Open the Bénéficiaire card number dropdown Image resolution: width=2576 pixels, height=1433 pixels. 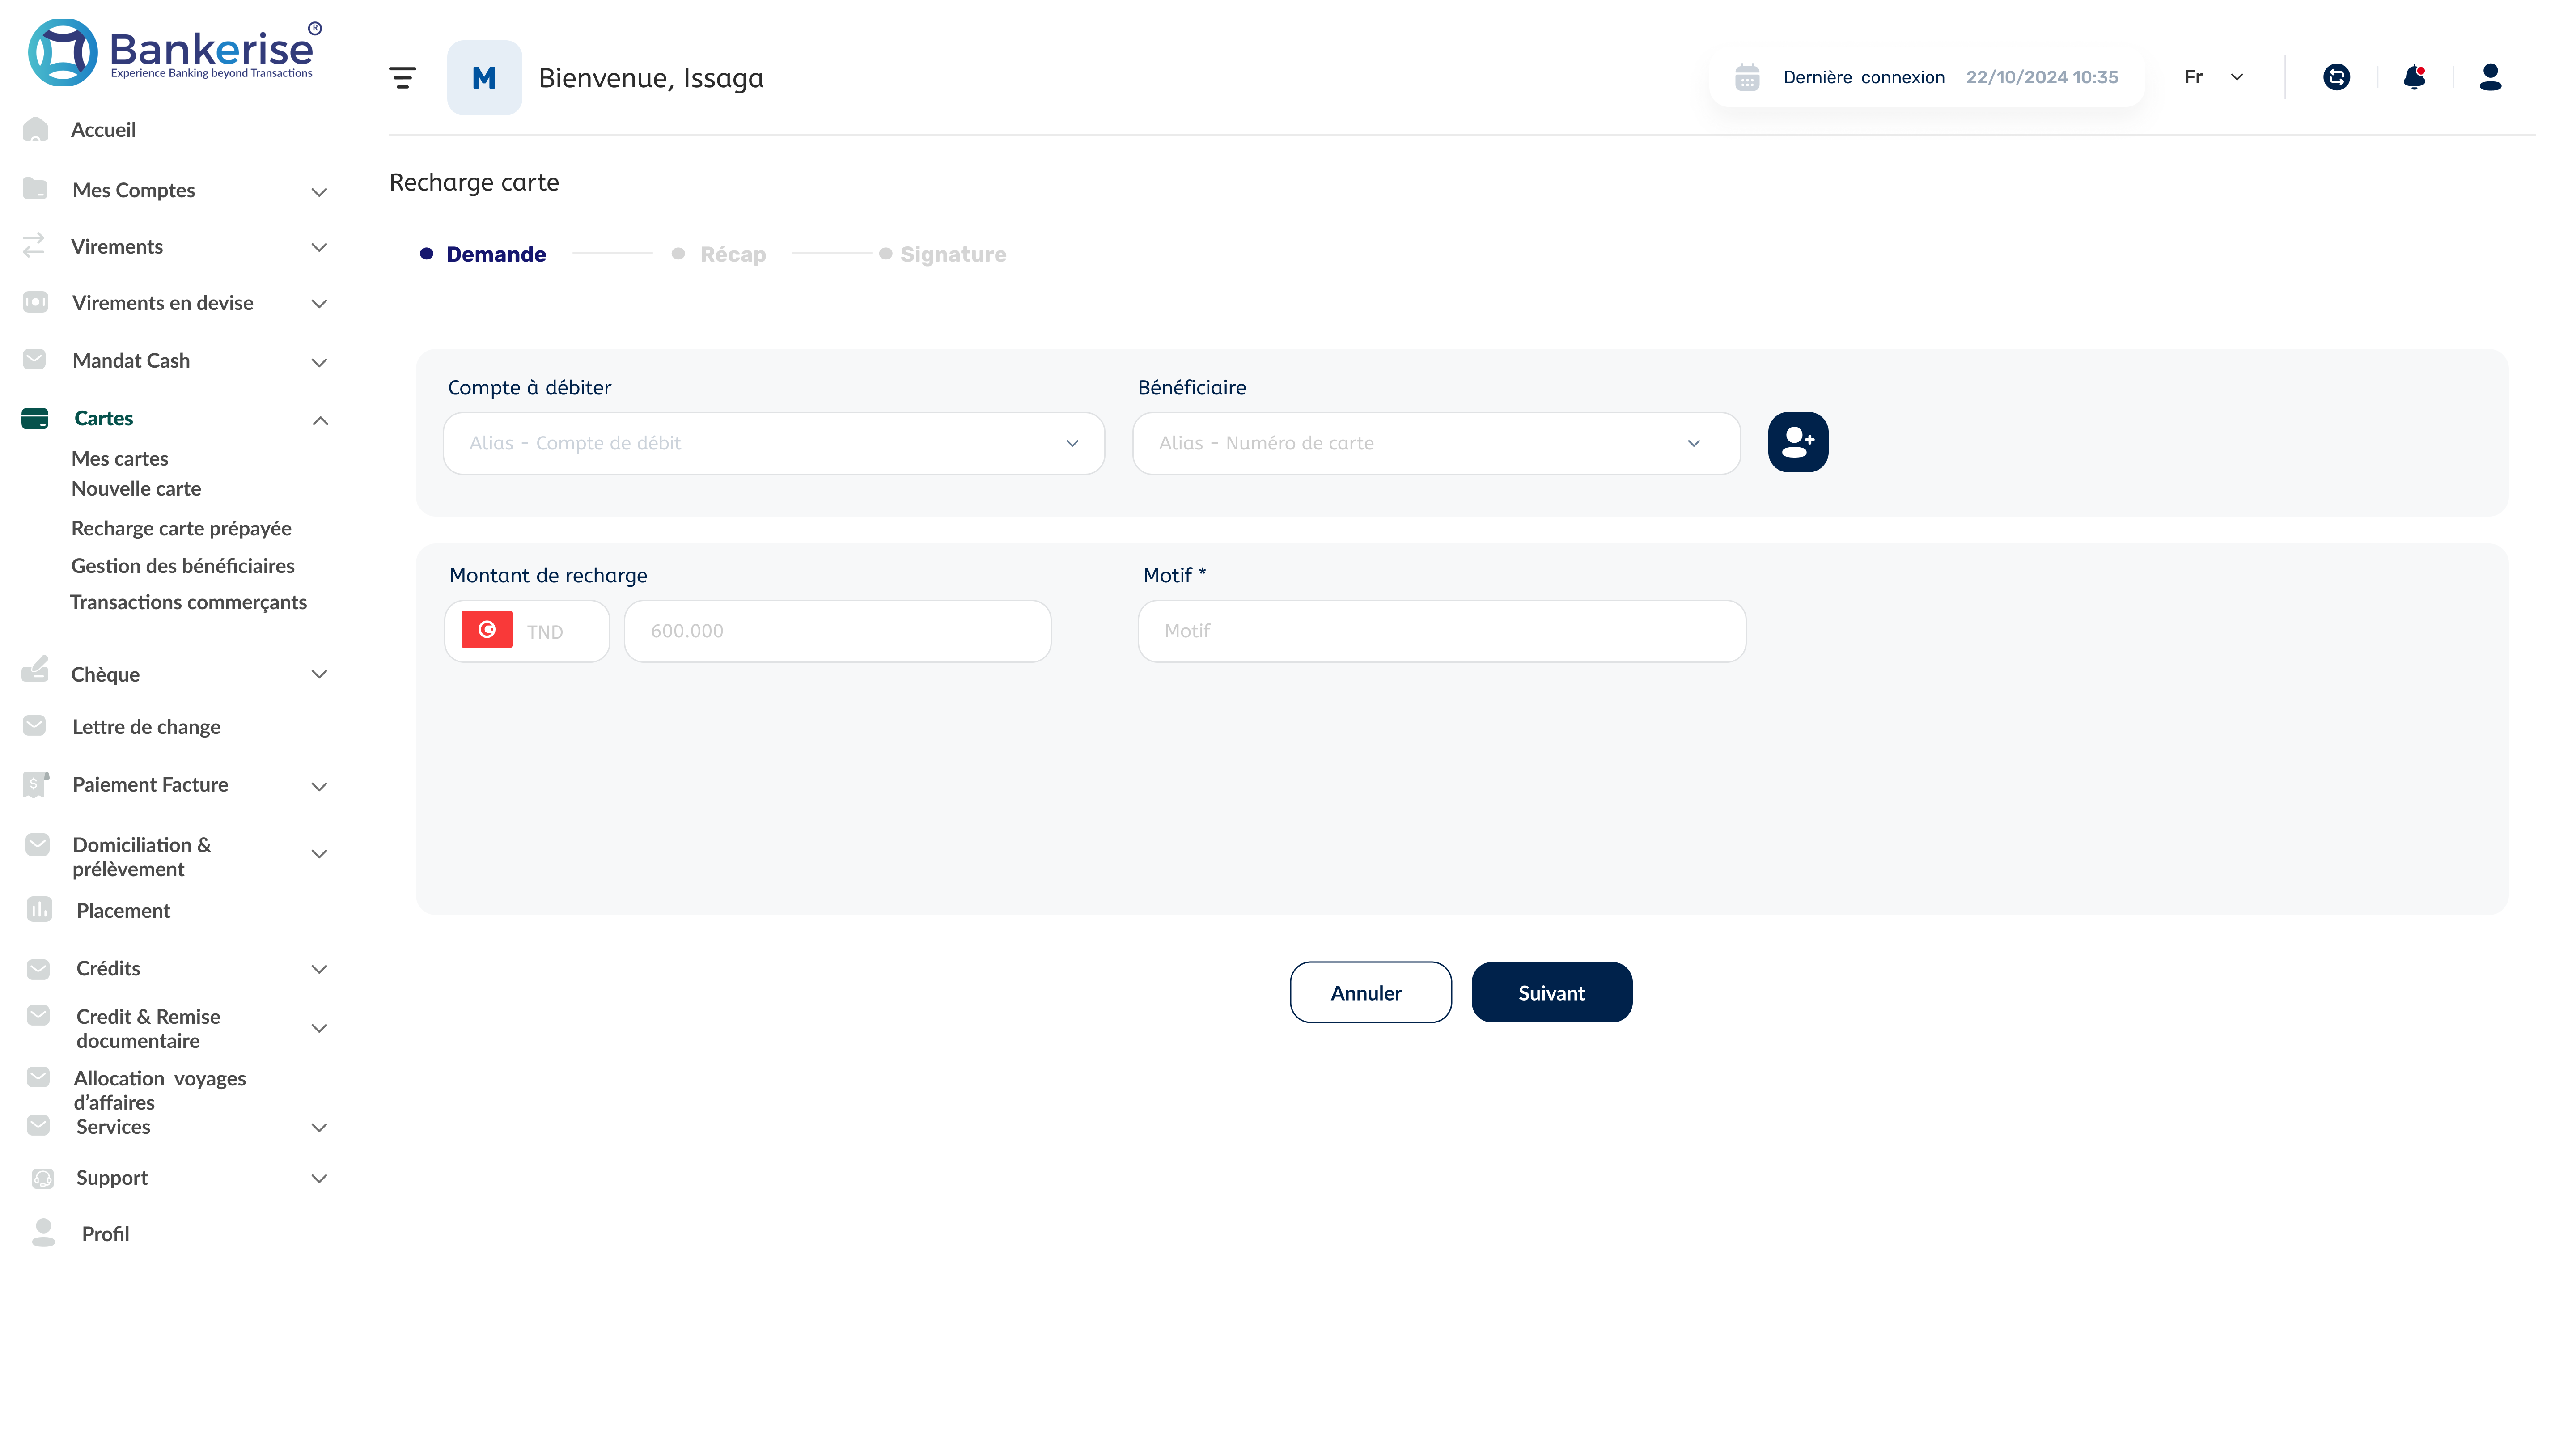pos(1436,443)
